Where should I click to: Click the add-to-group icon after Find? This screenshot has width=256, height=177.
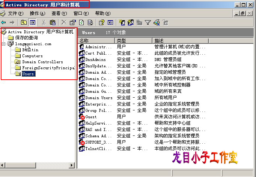click(165, 22)
